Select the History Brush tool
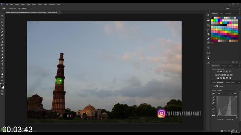Image resolution: width=241 pixels, height=135 pixels. (x=2, y=45)
